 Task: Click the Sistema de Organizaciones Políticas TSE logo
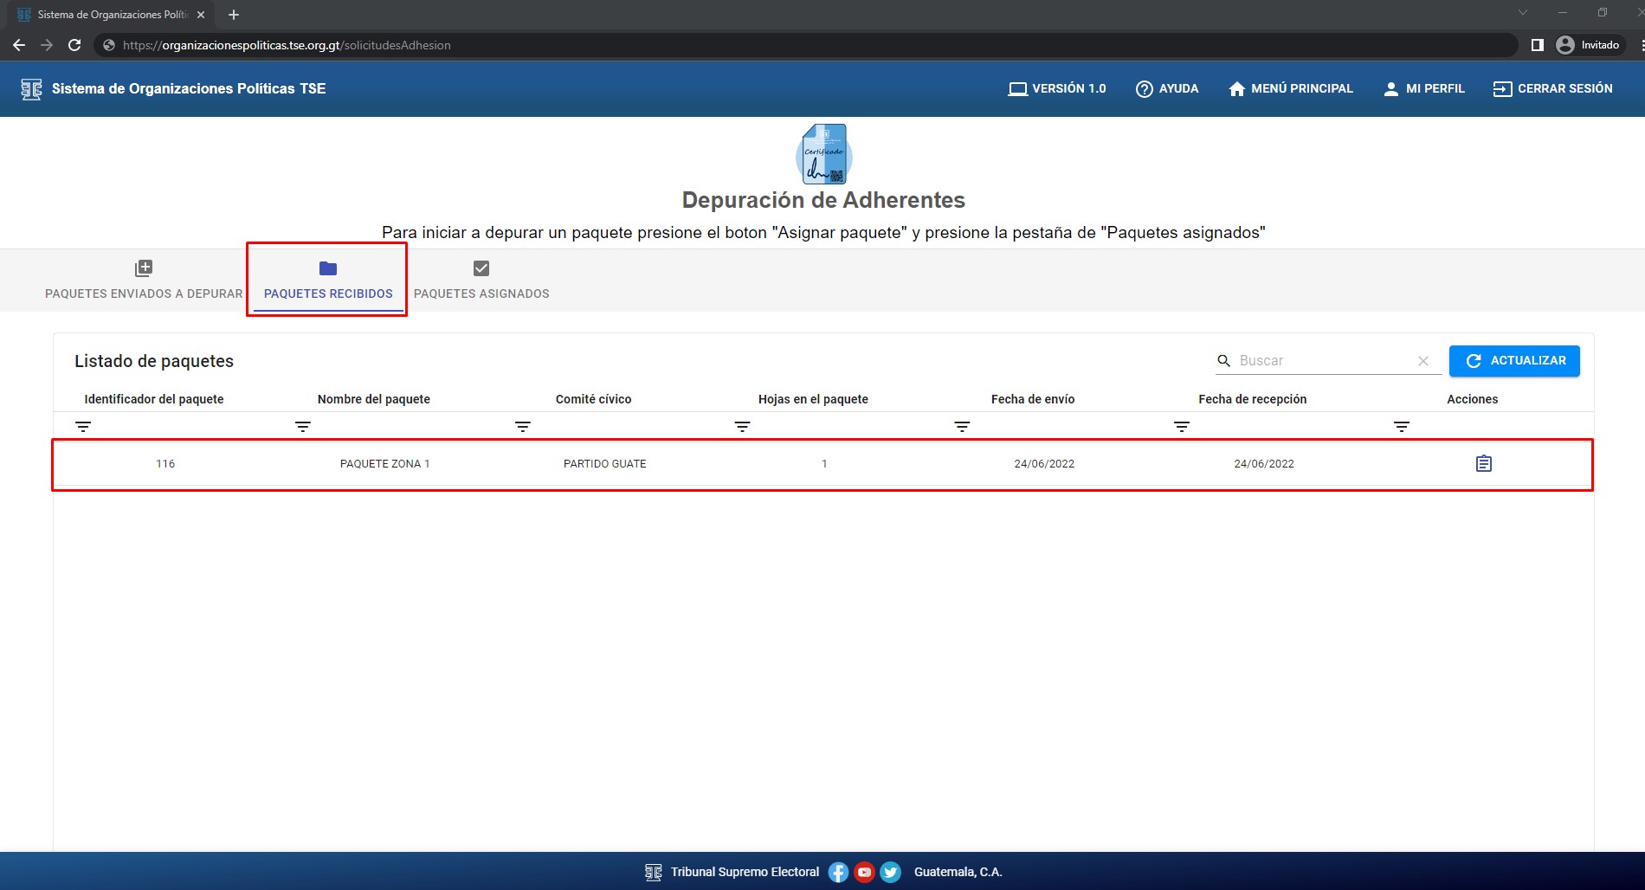(31, 88)
